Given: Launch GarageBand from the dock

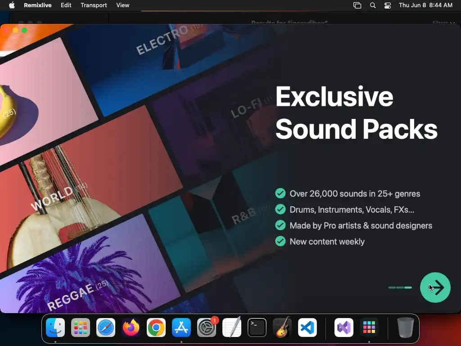Looking at the screenshot, I should pyautogui.click(x=282, y=328).
